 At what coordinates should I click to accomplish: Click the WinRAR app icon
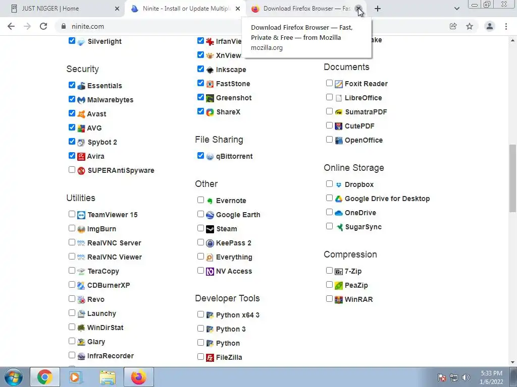click(x=339, y=299)
